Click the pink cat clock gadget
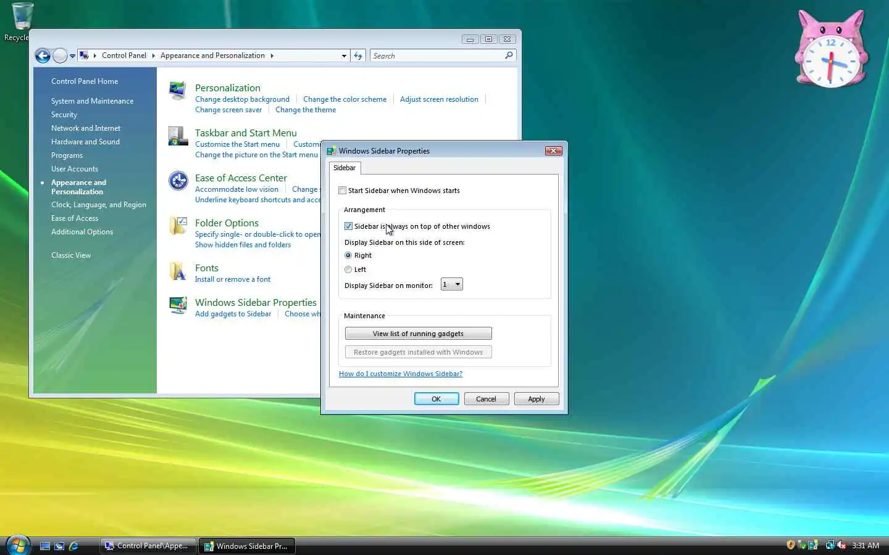Image resolution: width=889 pixels, height=555 pixels. 831,49
